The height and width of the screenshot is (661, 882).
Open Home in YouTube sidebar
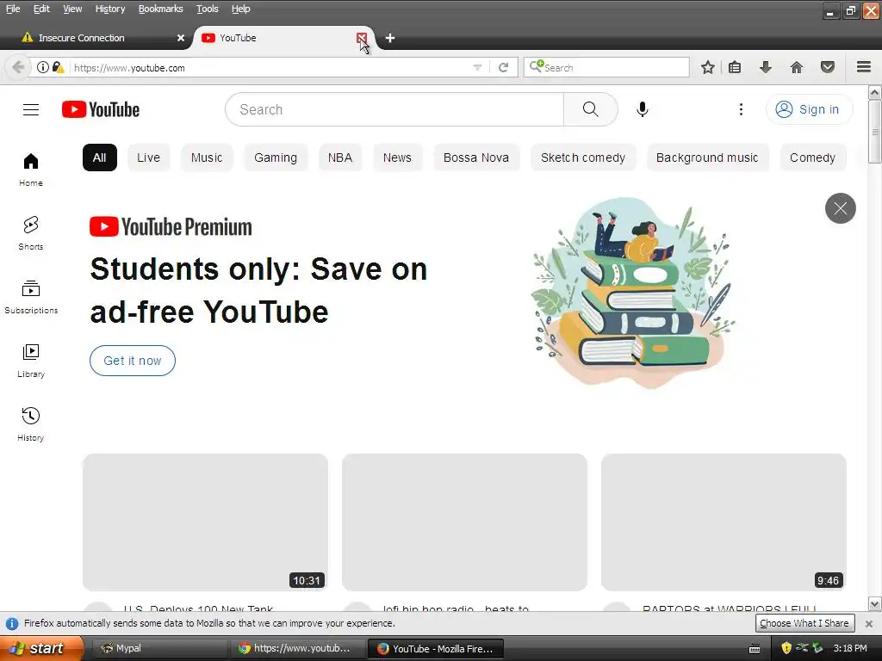click(x=31, y=170)
